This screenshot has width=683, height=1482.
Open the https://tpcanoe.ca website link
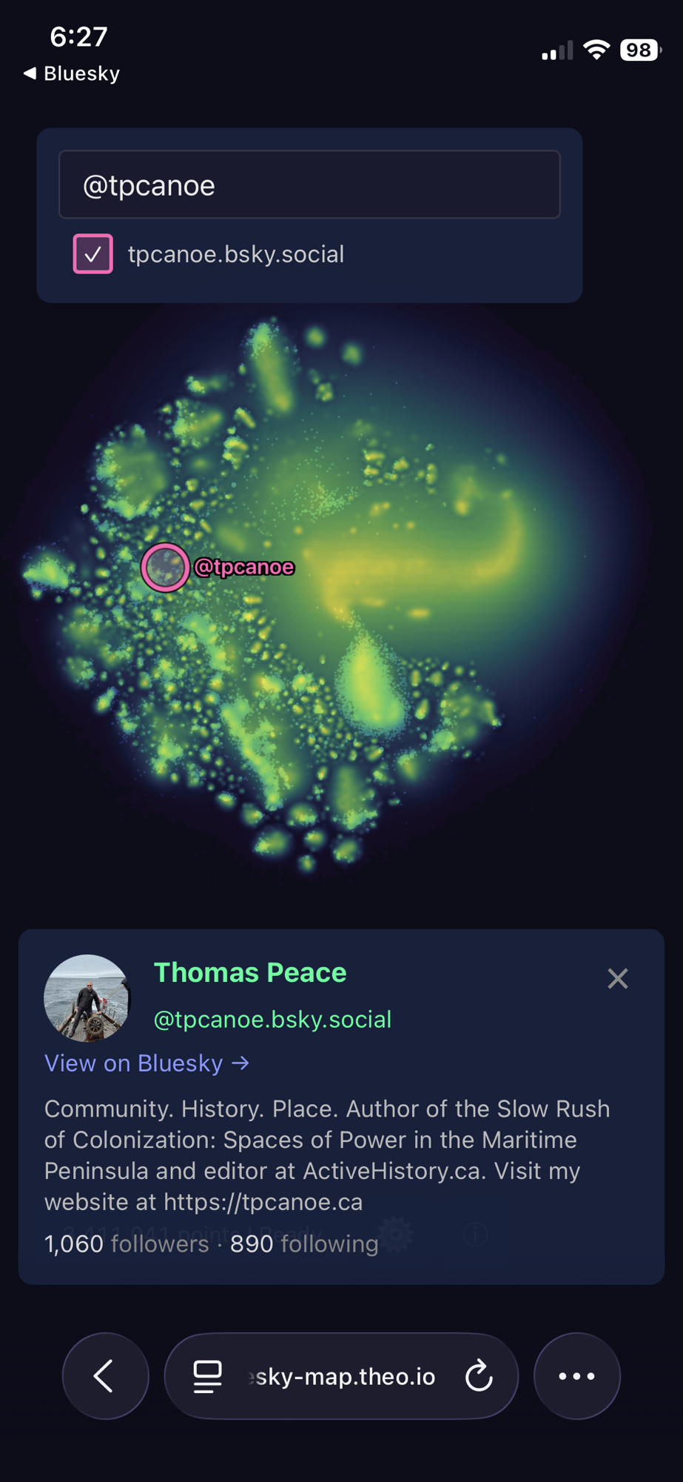coord(263,1202)
